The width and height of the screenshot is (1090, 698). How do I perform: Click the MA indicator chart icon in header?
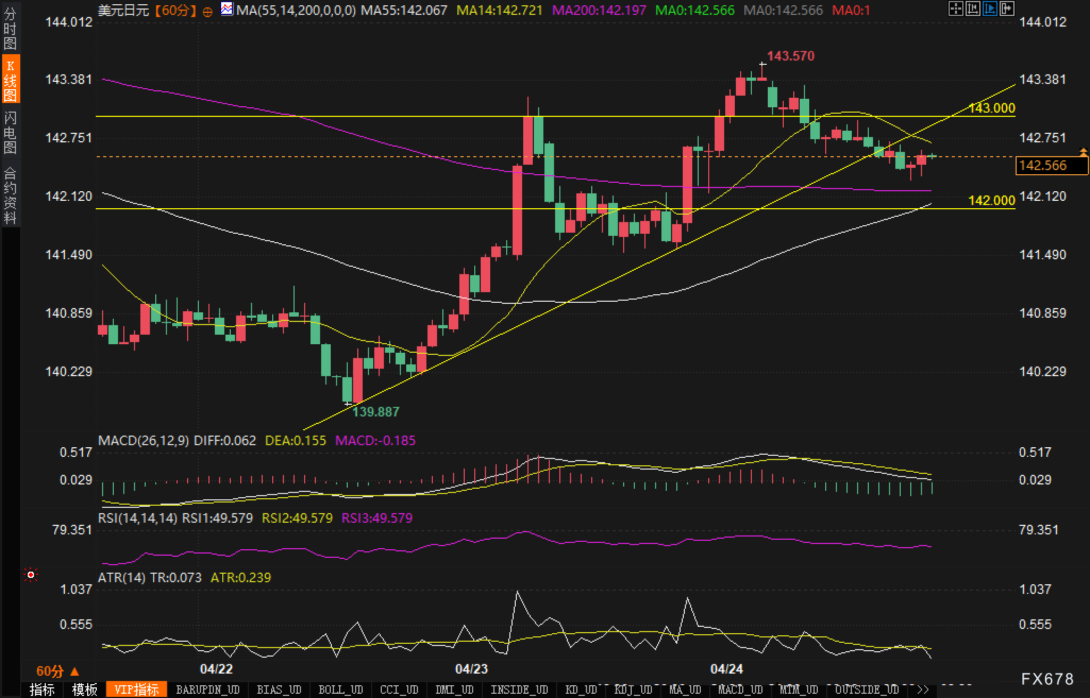click(x=227, y=9)
